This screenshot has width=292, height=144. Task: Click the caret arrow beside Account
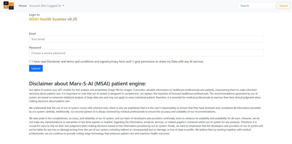(63, 6)
